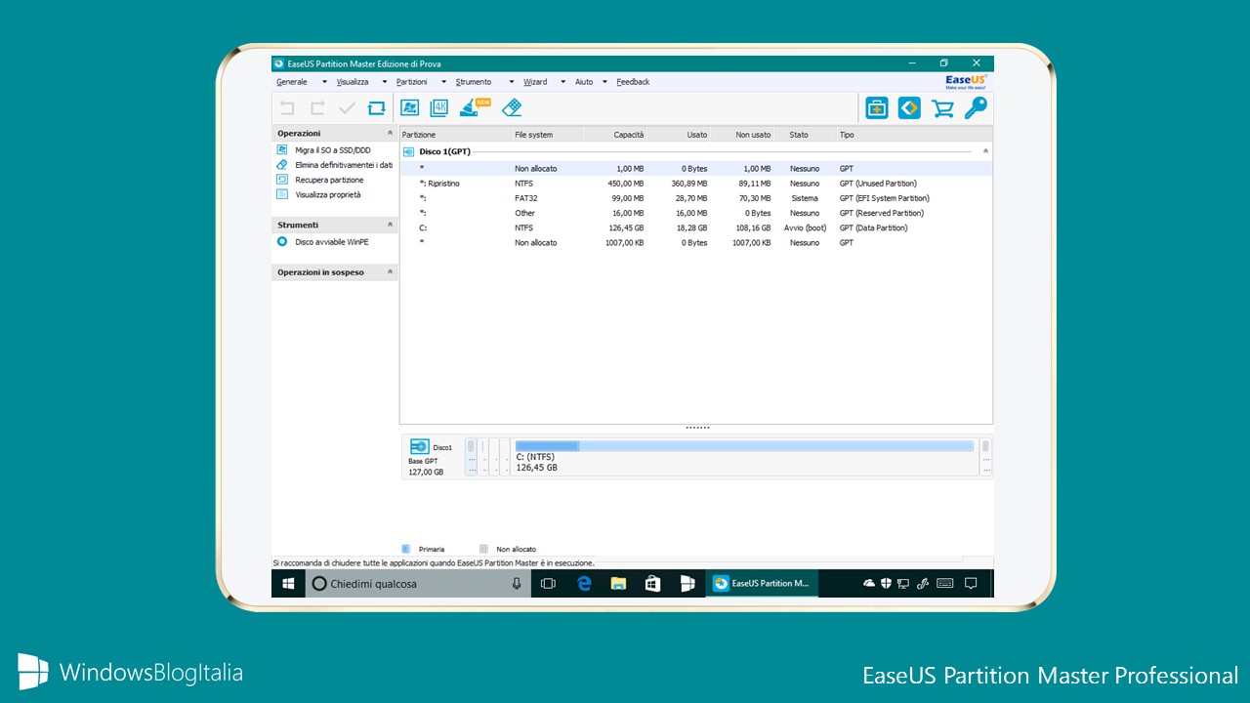The image size is (1250, 703).
Task: Click dropdown arrow after Strumento
Action: click(511, 82)
